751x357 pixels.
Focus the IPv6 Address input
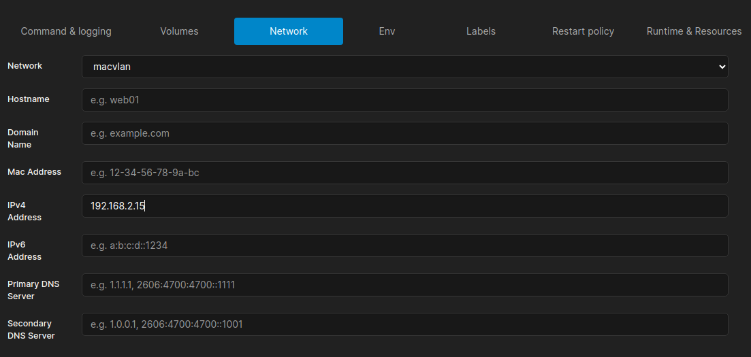click(x=404, y=245)
